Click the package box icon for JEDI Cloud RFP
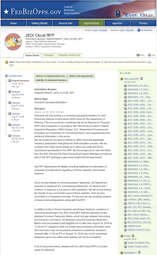 (x=122, y=79)
